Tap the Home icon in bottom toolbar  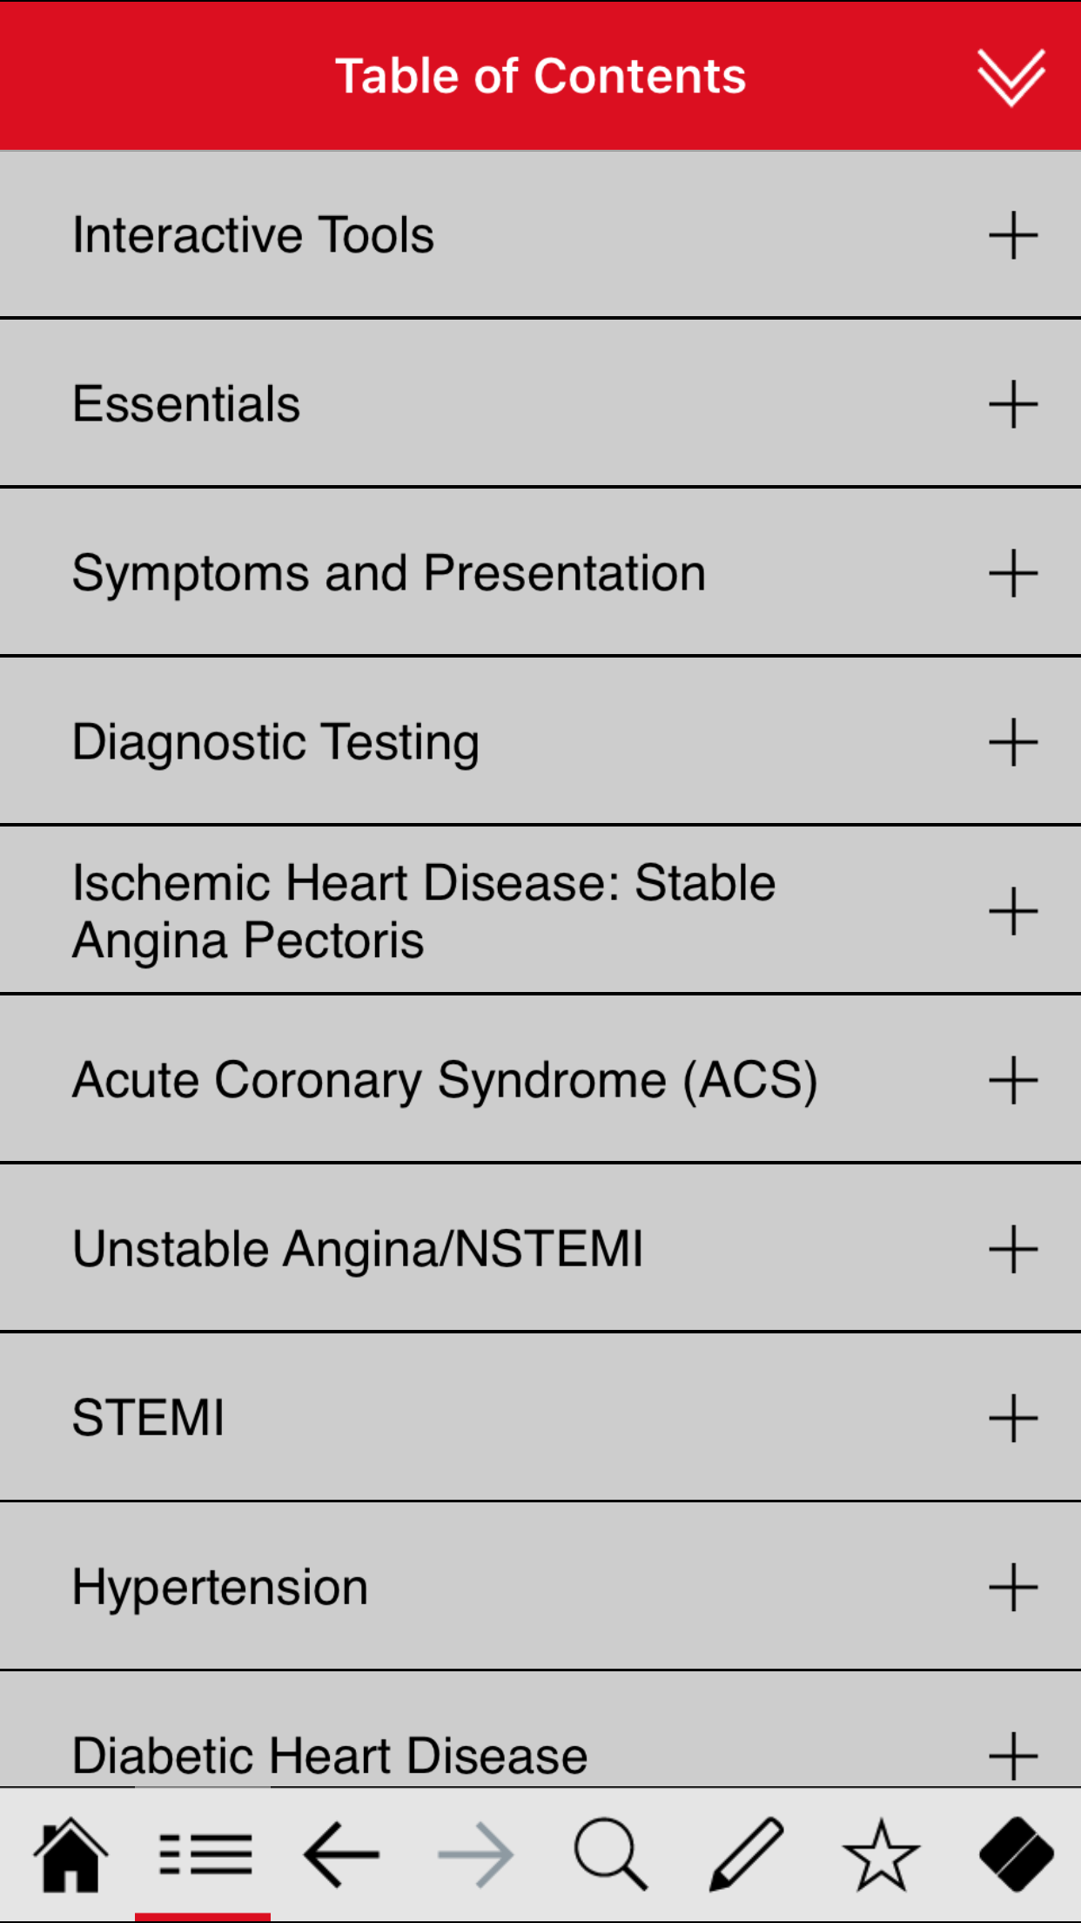(x=70, y=1855)
